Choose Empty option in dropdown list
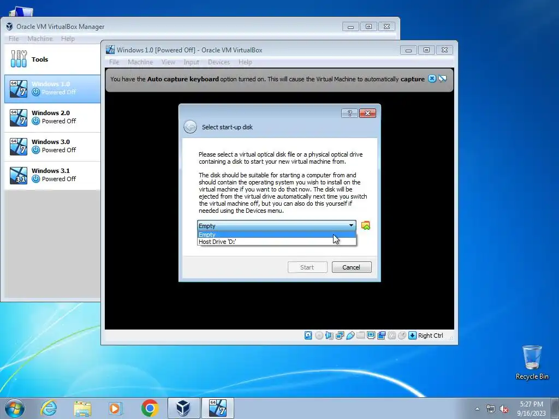The height and width of the screenshot is (419, 559). [x=277, y=235]
